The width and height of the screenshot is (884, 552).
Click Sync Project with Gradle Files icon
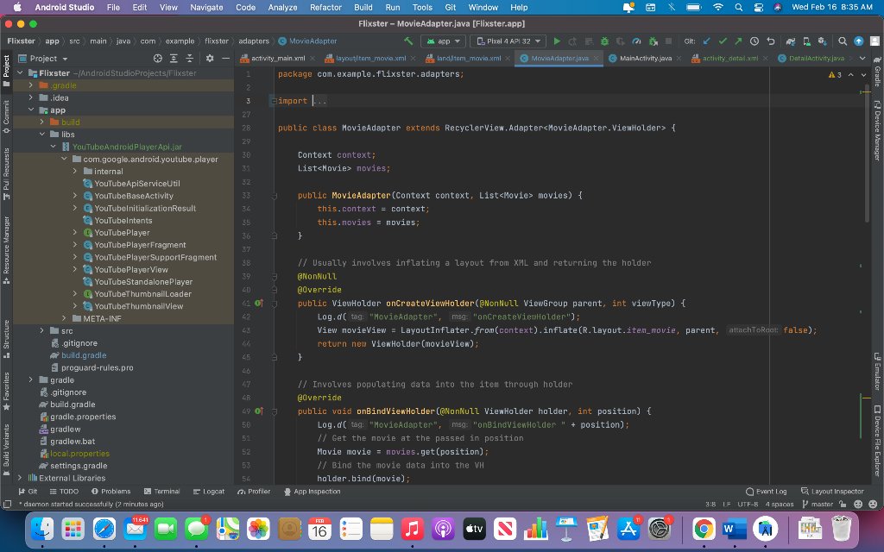point(791,41)
